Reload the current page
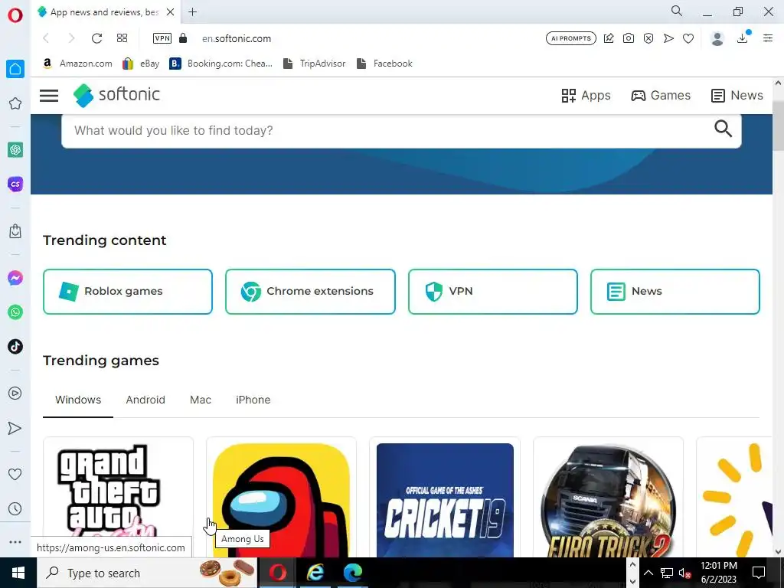784x588 pixels. point(96,38)
